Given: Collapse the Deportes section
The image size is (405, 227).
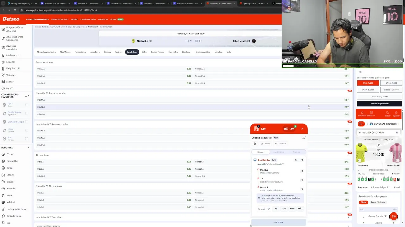Looking at the screenshot, I should pos(29,148).
